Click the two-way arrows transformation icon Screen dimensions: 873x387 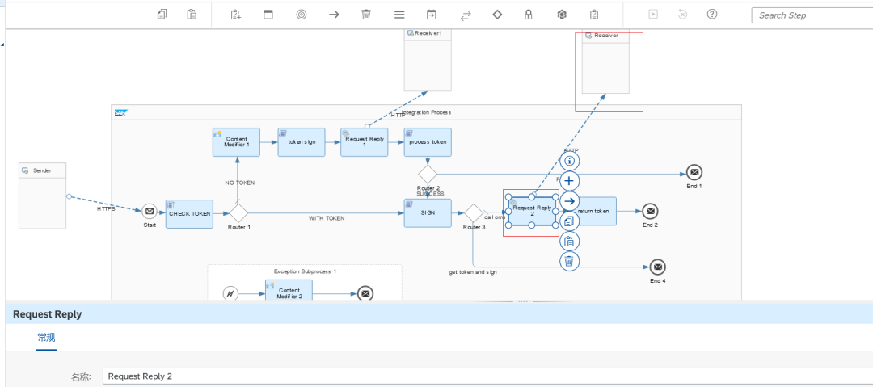pyautogui.click(x=466, y=15)
